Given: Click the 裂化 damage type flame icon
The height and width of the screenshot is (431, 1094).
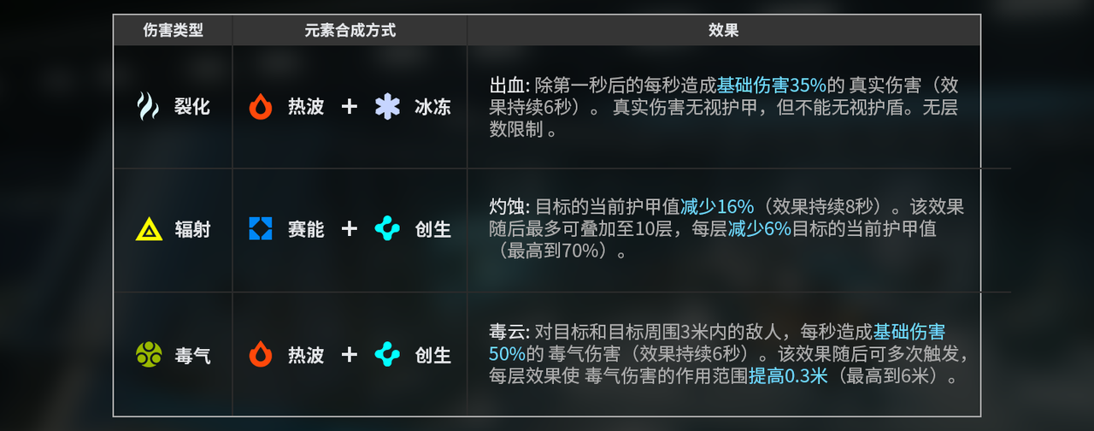Looking at the screenshot, I should tap(148, 107).
